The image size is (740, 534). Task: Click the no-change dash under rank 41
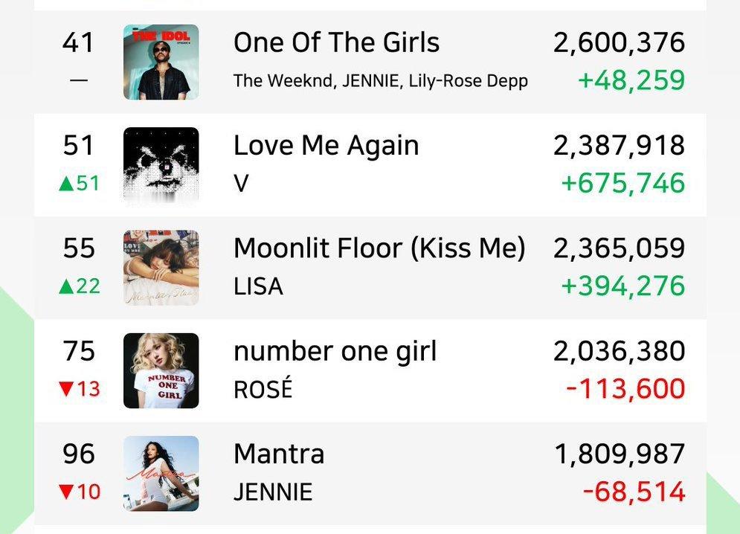coord(79,80)
